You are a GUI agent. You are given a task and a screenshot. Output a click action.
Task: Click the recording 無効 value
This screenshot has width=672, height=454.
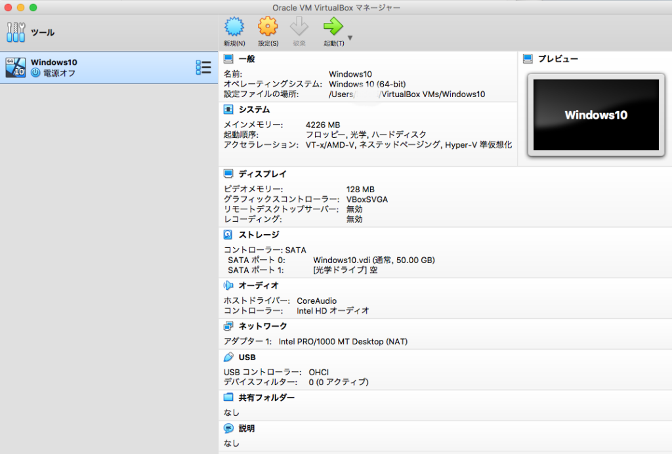click(x=354, y=219)
